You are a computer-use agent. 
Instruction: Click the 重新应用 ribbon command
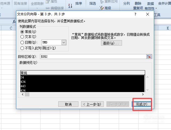pyautogui.click(x=109, y=1)
